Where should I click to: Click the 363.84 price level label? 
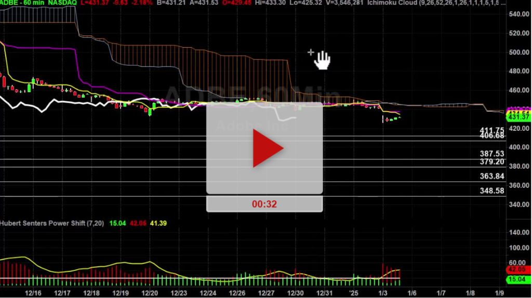(492, 177)
